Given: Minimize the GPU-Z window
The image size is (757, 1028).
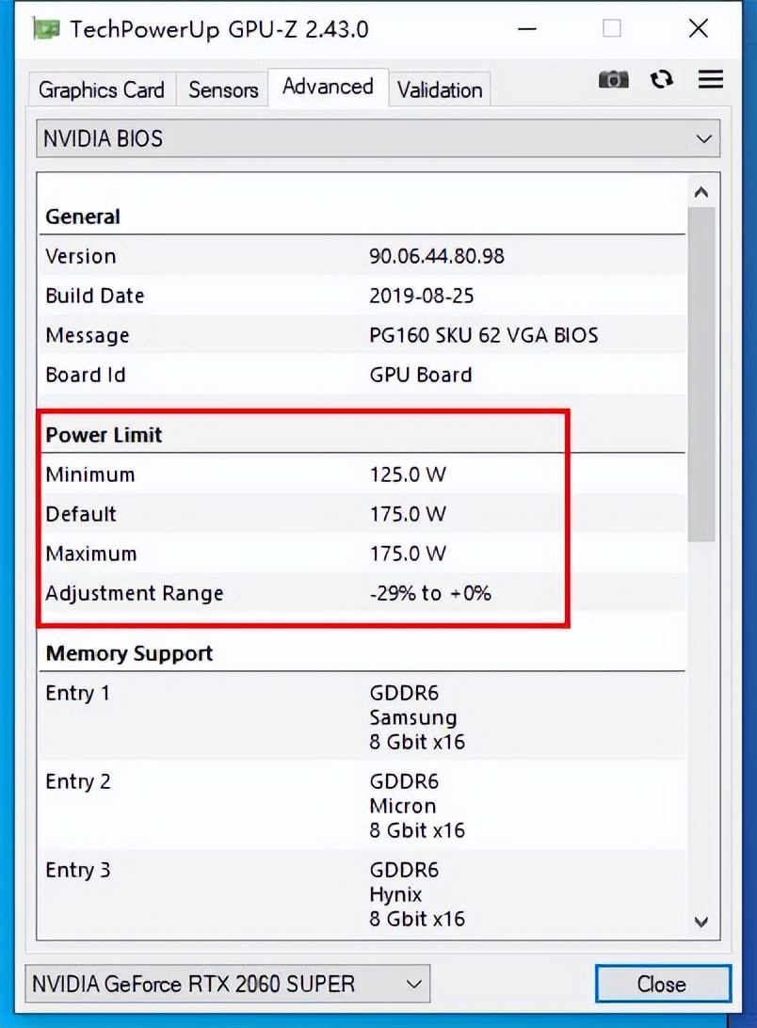Looking at the screenshot, I should point(526,29).
